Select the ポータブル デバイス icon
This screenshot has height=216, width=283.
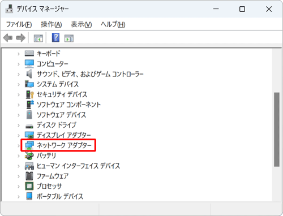click(29, 196)
